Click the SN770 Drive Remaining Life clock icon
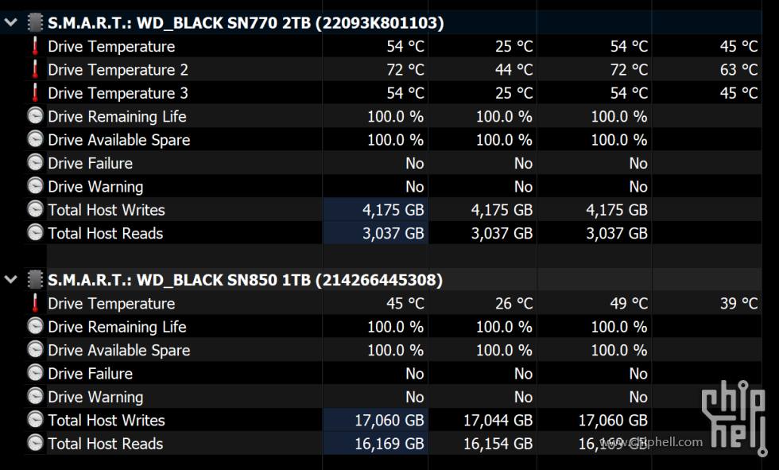The image size is (779, 470). (x=35, y=116)
